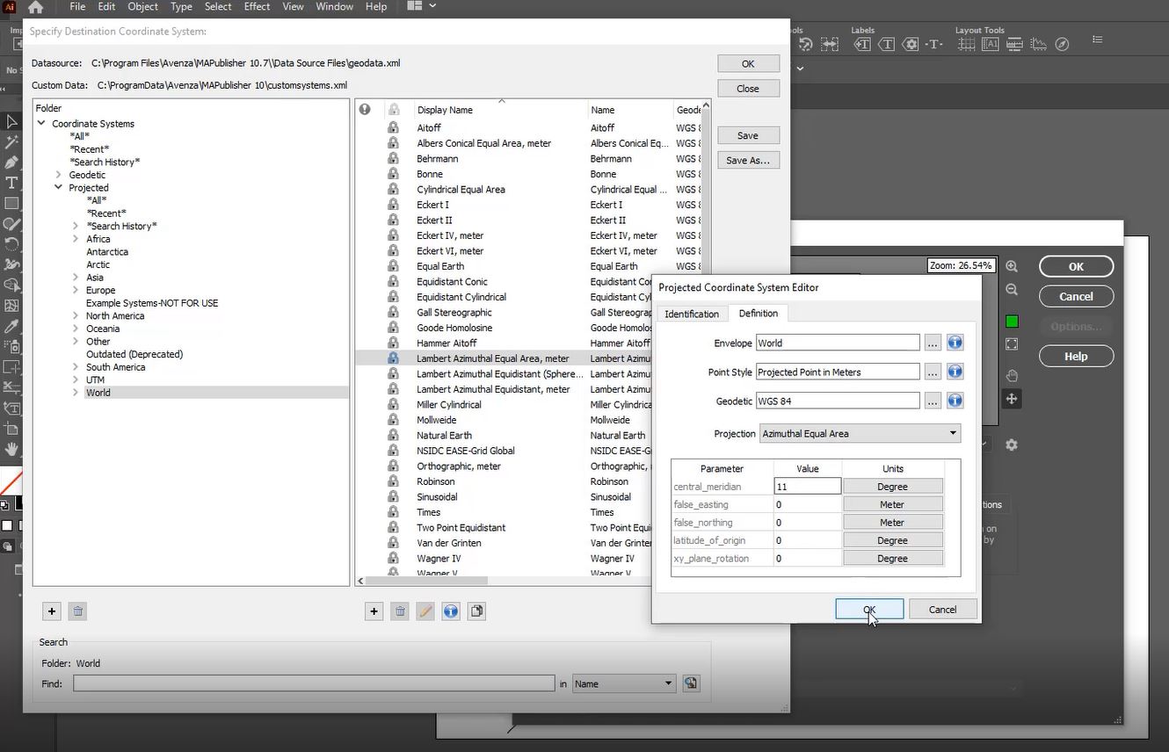Click the copy coordinate system icon
Image resolution: width=1169 pixels, height=752 pixels.
click(476, 611)
